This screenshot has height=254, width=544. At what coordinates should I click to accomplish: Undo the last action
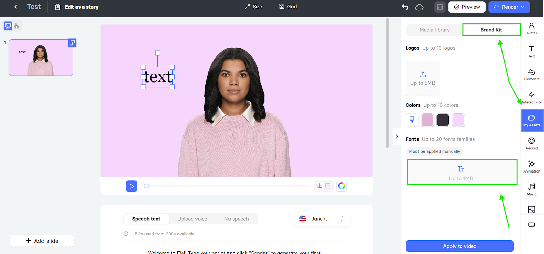(x=405, y=7)
